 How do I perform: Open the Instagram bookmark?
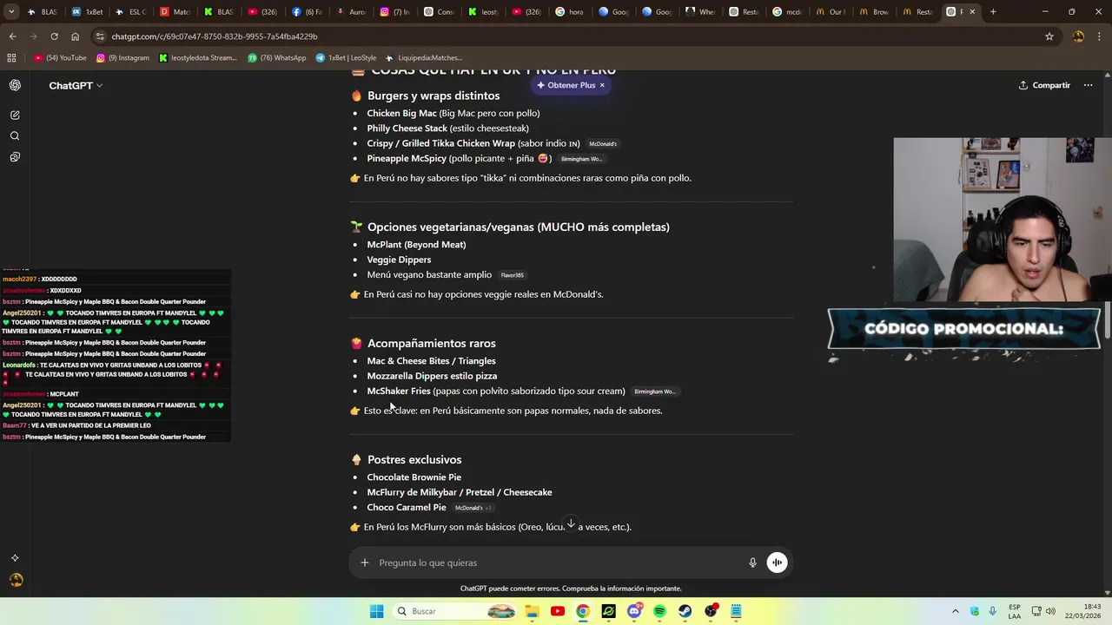[x=123, y=58]
